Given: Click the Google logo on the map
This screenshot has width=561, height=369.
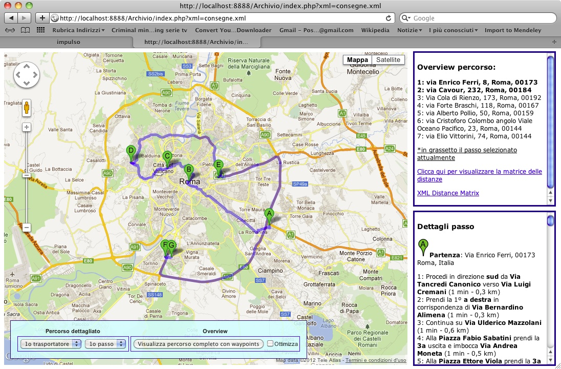Looking at the screenshot, I should [20, 355].
